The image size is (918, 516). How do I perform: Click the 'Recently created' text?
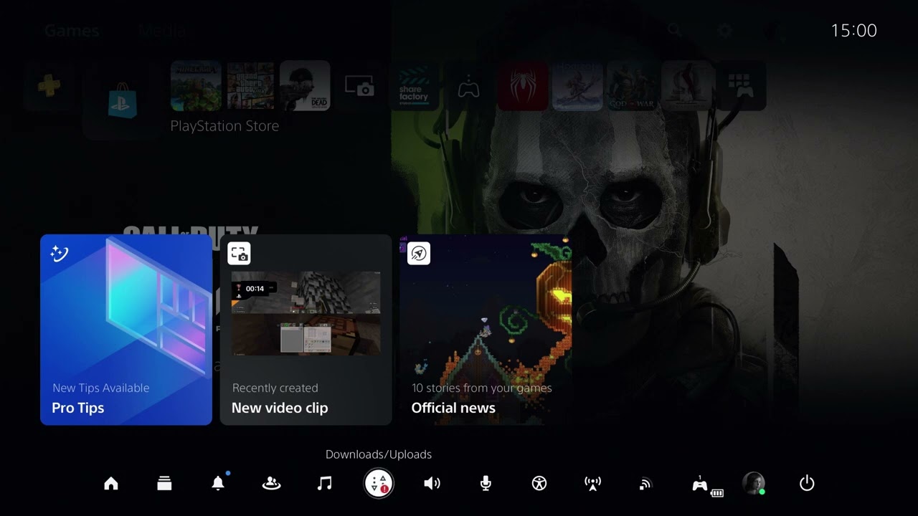click(275, 388)
